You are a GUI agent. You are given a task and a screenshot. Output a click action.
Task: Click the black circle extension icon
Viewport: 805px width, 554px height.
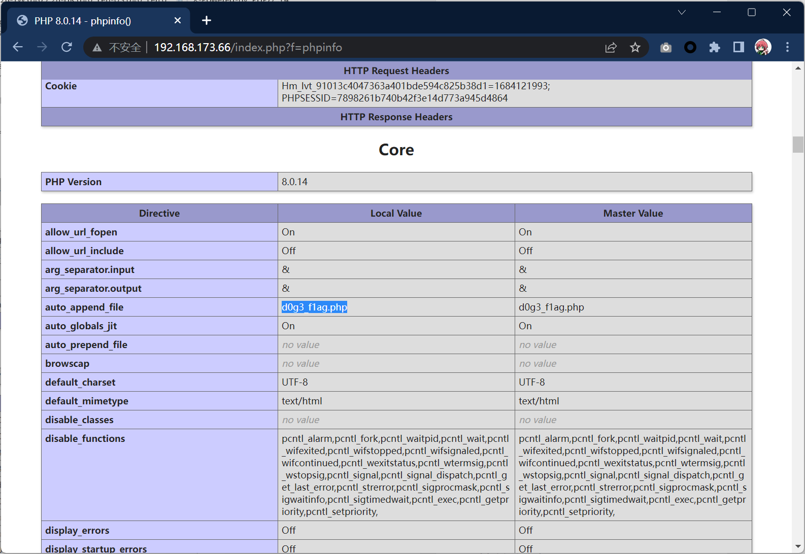point(690,47)
